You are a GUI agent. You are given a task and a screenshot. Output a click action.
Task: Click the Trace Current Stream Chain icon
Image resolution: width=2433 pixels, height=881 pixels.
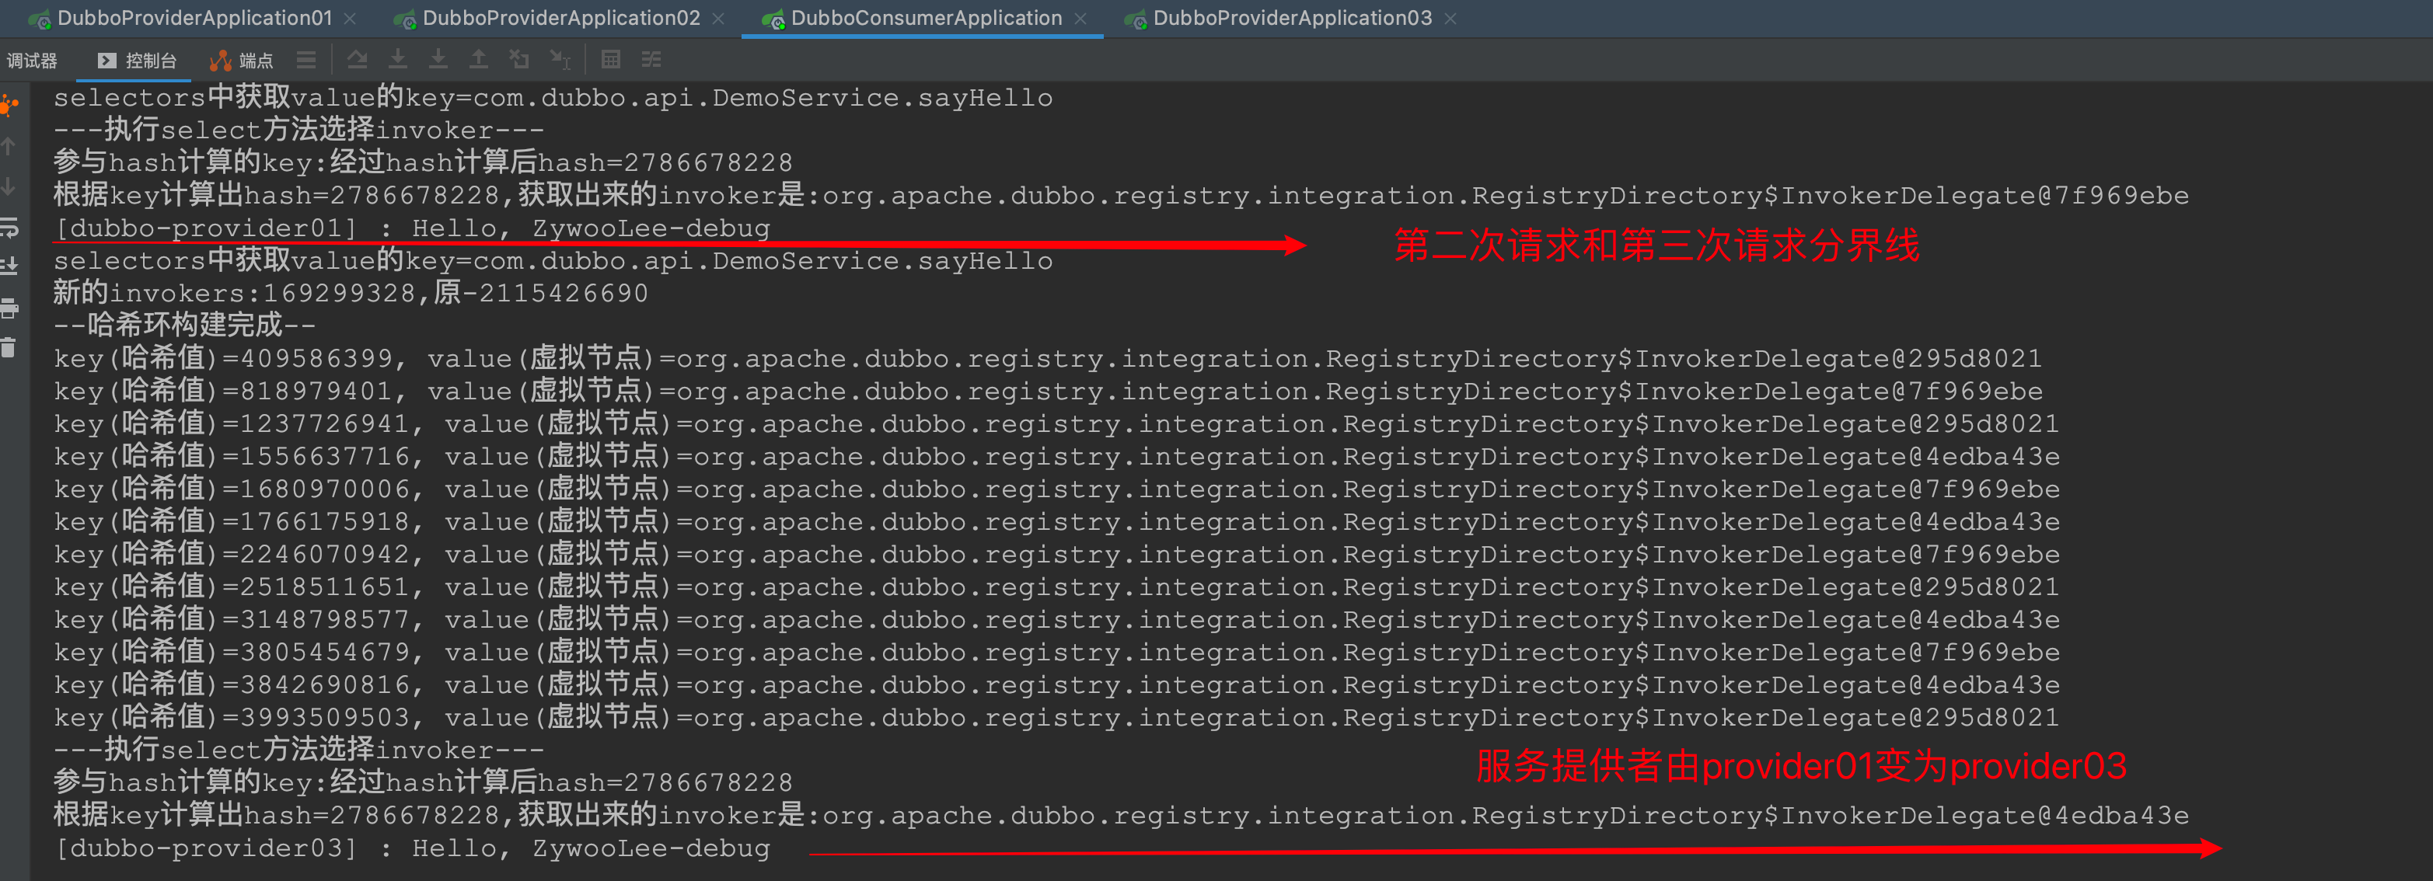651,61
